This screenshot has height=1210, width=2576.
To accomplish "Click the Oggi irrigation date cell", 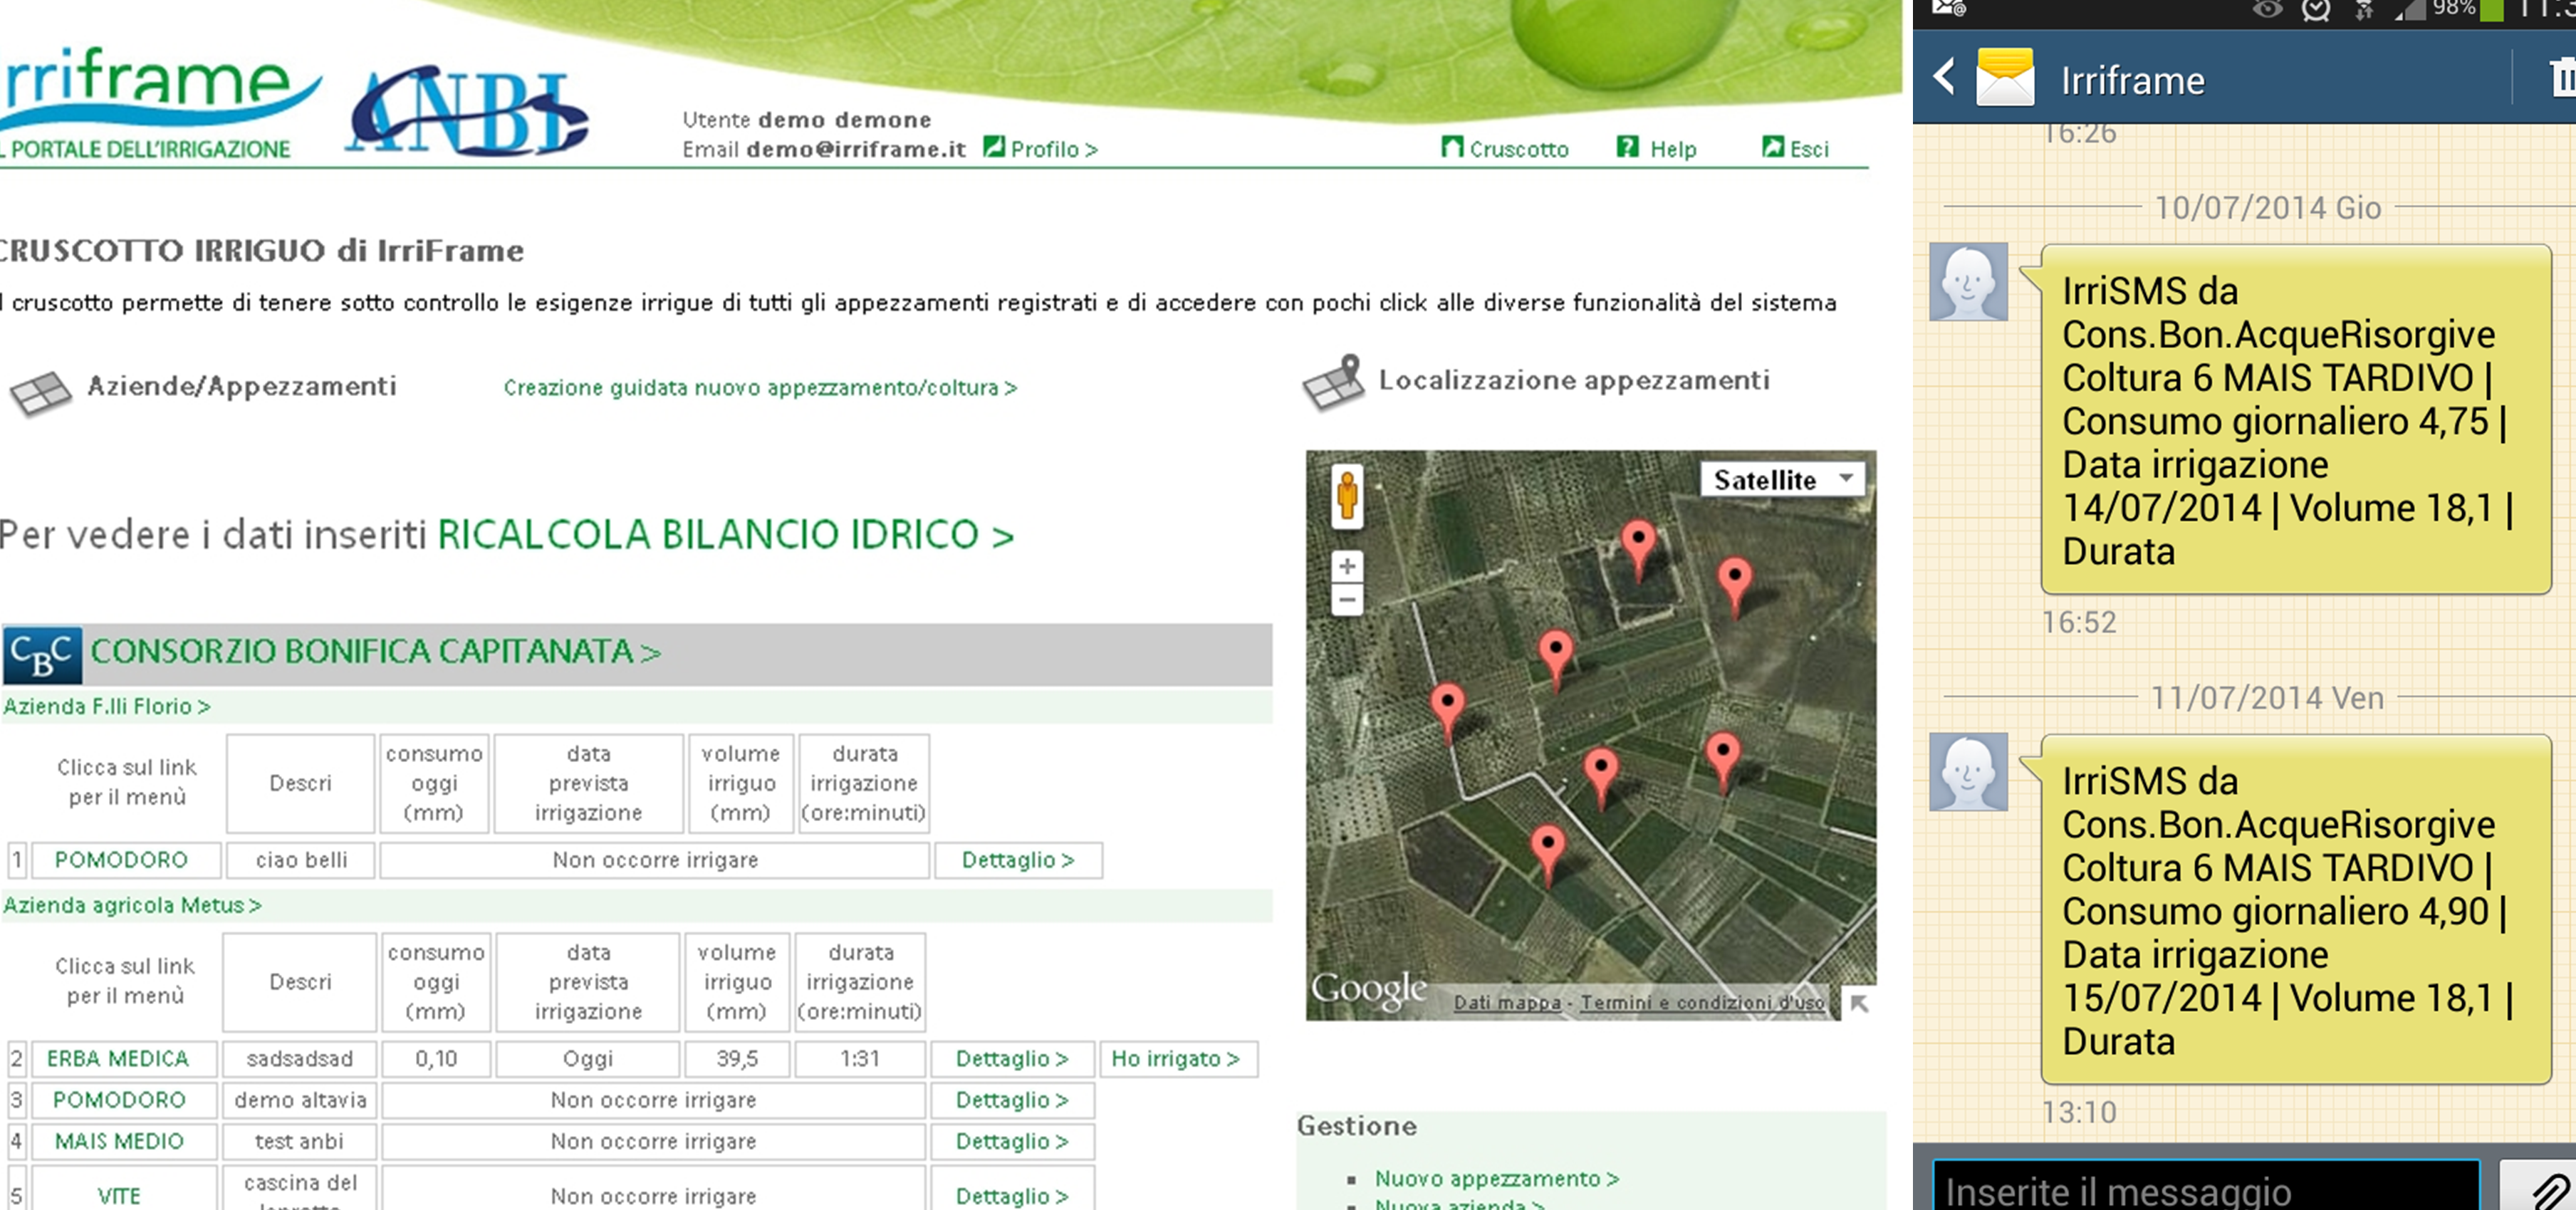I will [588, 1058].
